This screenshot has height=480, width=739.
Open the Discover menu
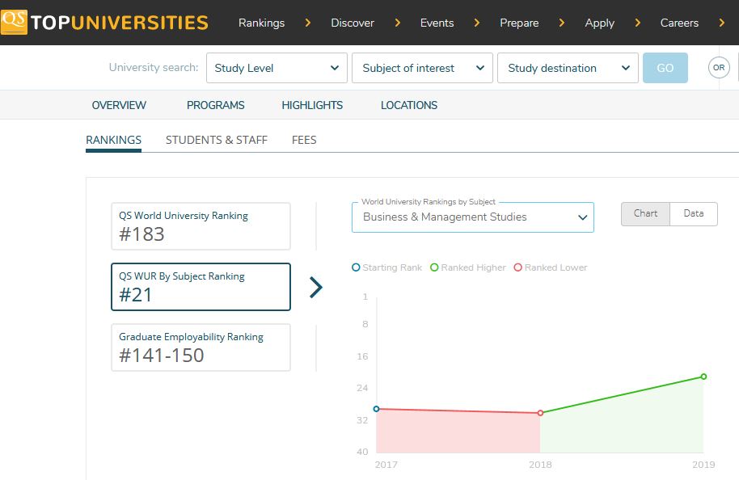352,23
